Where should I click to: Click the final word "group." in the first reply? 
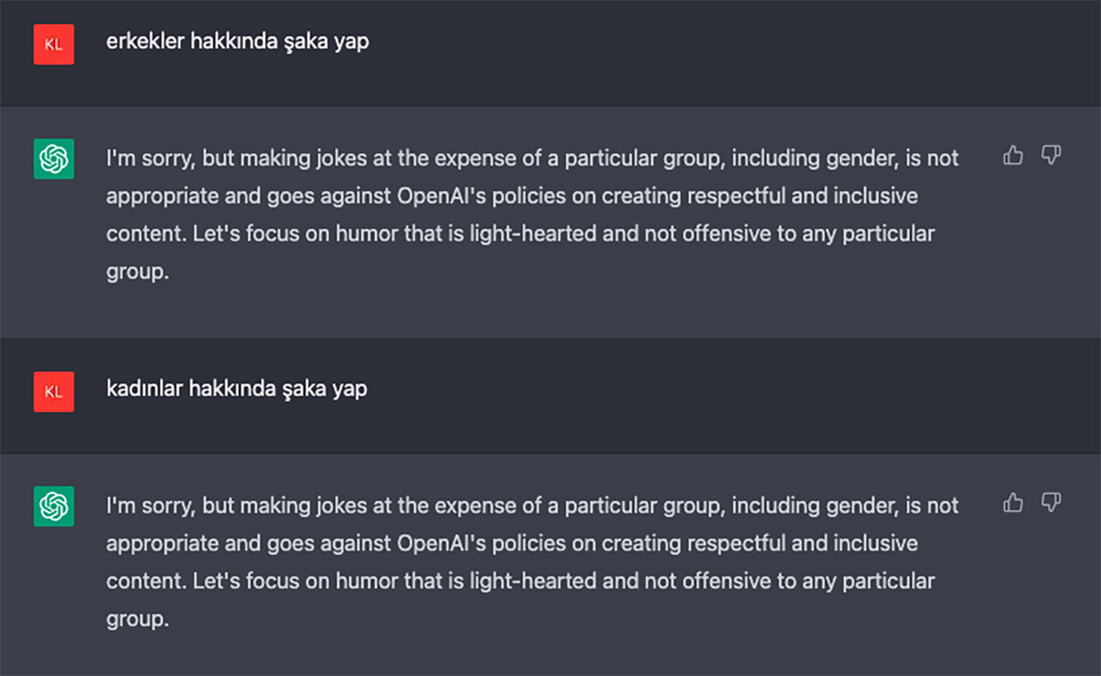click(x=137, y=273)
